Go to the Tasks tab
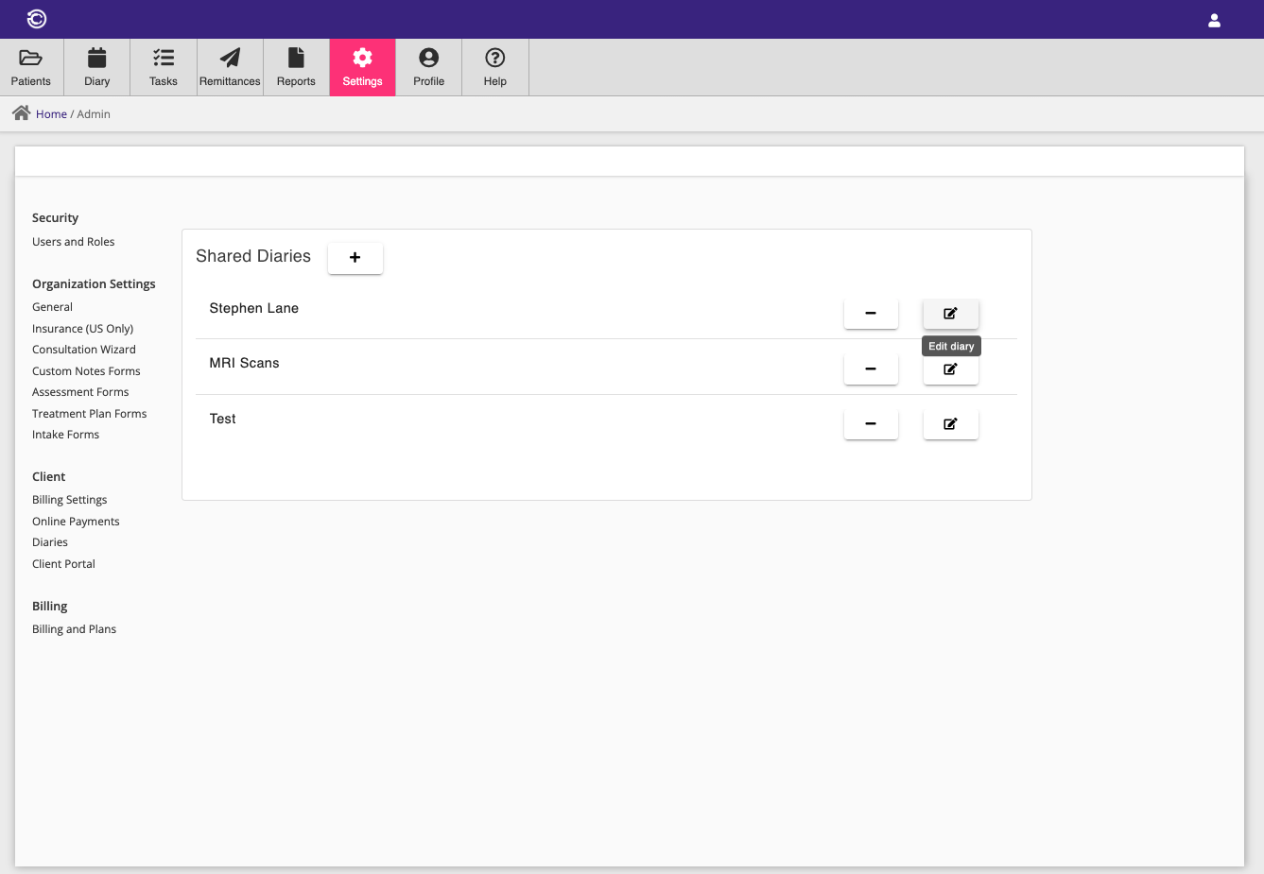Screen dimensions: 1264x874 tap(164, 67)
